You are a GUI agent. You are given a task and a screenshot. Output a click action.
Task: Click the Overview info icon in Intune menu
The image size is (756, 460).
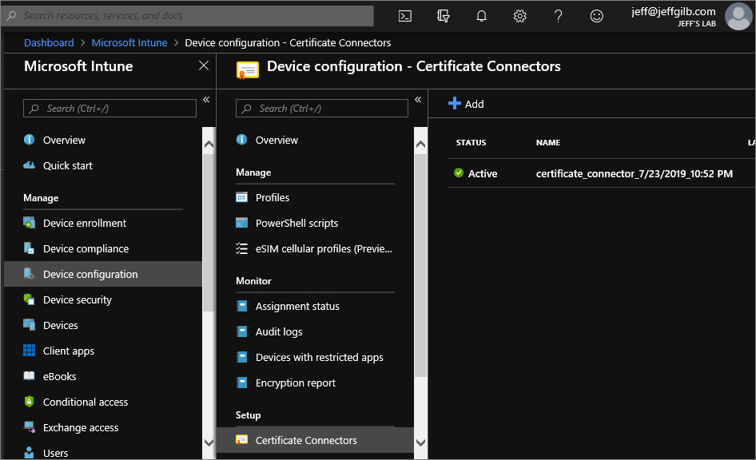(29, 140)
